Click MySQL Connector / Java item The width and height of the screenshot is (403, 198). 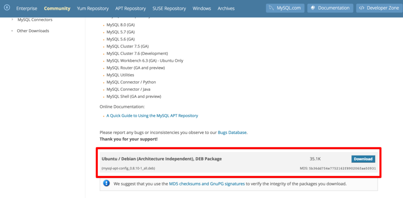(129, 90)
